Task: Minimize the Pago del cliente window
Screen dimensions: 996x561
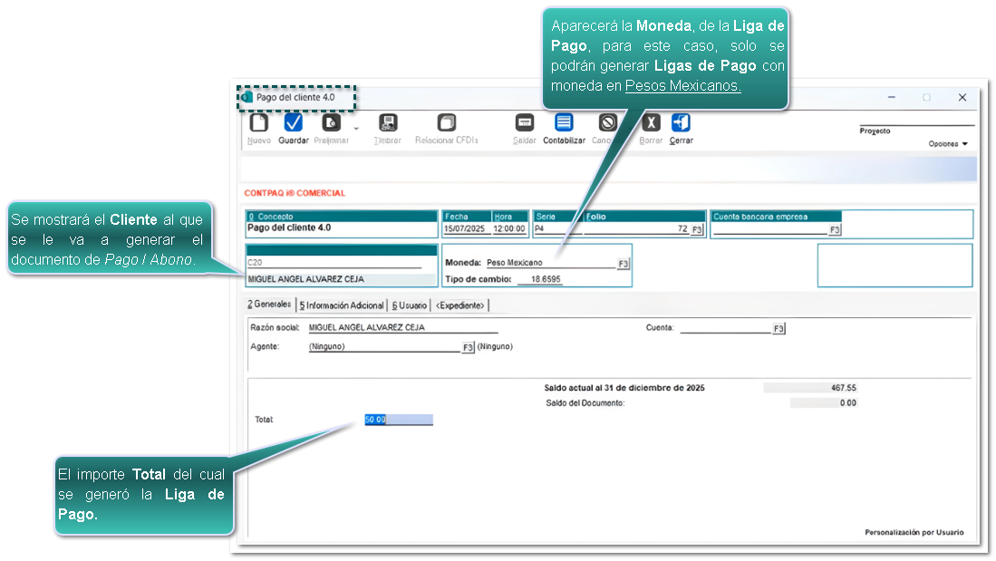Action: point(891,97)
